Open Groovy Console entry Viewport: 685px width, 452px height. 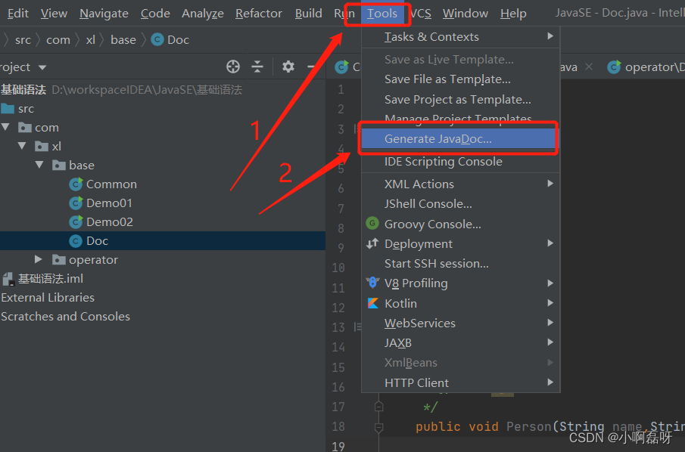460,224
